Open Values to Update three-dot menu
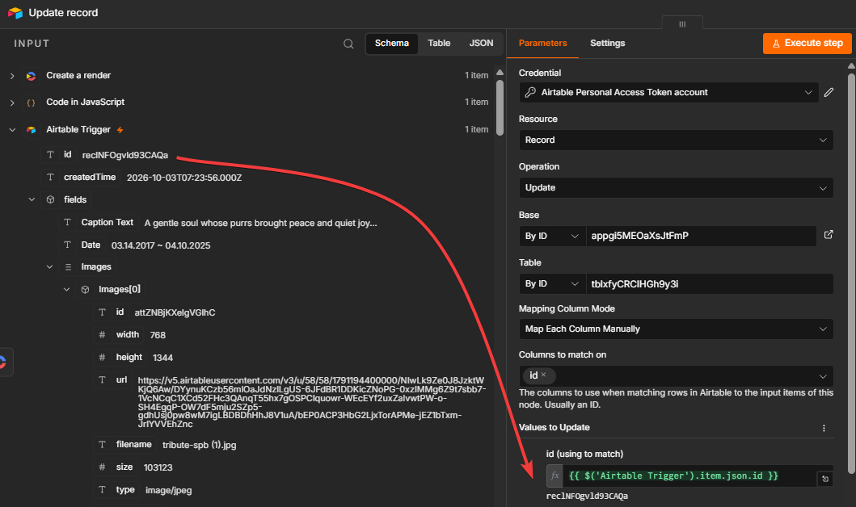 (x=824, y=428)
